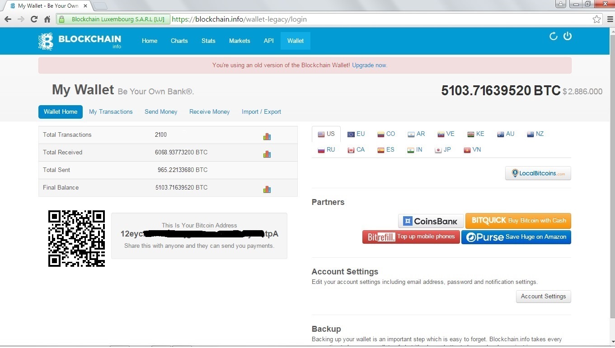Click browser forward arrow
Screen dimensions: 615x348
(x=21, y=19)
